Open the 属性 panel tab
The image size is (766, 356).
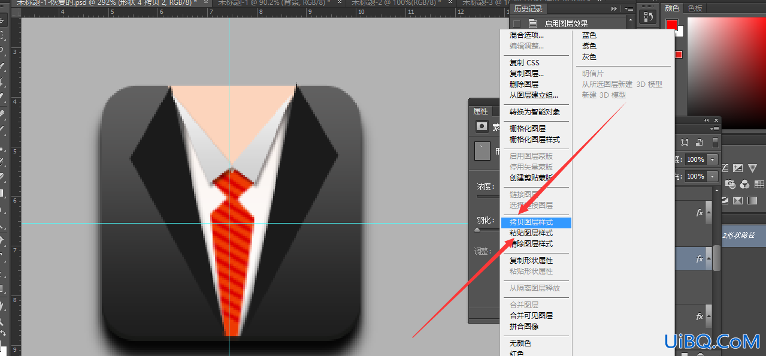point(481,111)
